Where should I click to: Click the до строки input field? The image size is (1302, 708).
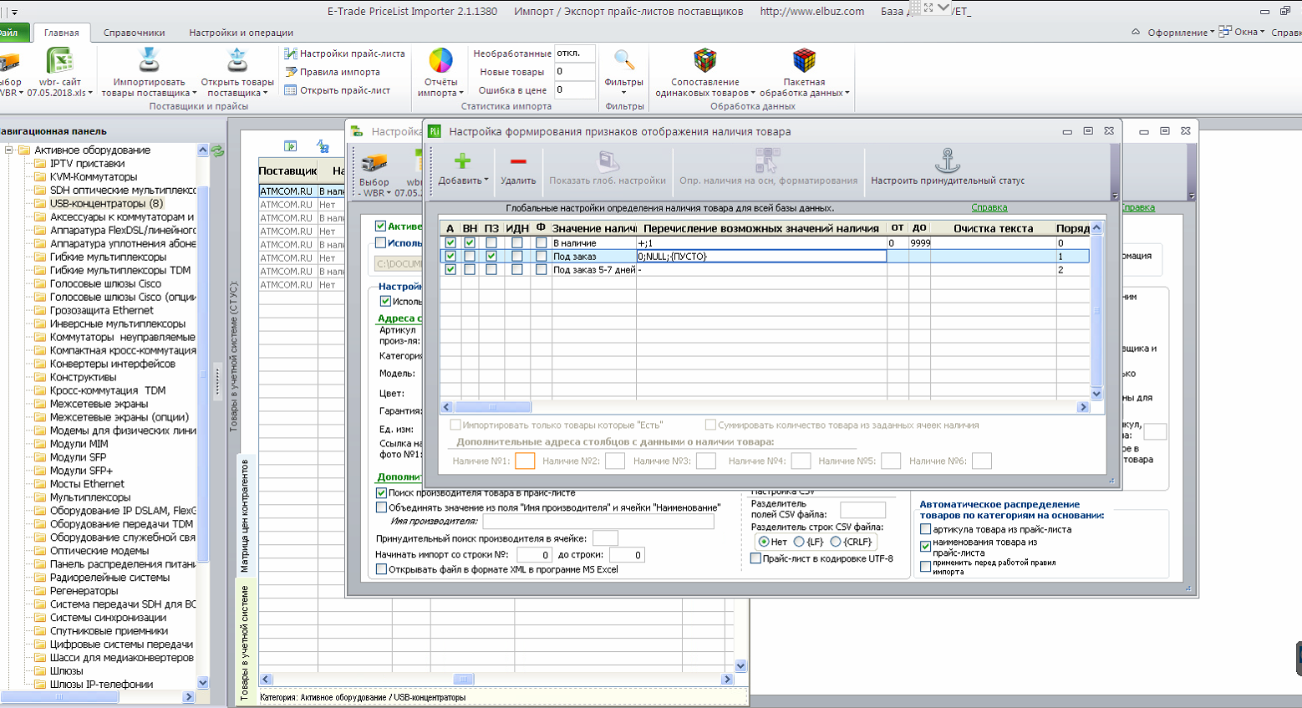pos(626,555)
